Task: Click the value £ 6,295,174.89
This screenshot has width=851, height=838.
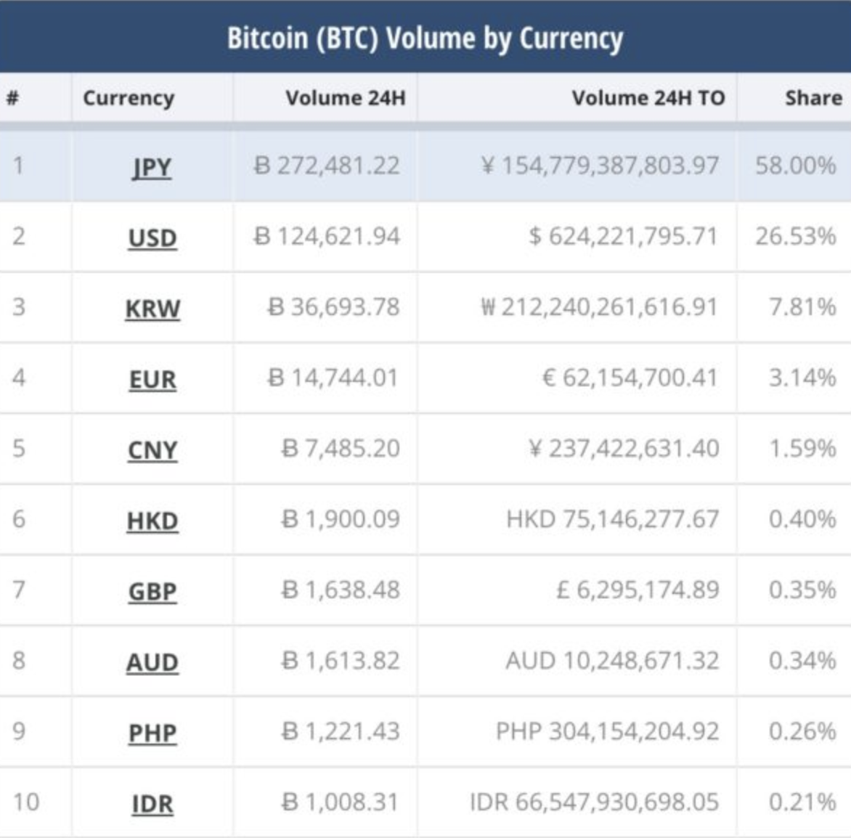Action: pos(638,590)
